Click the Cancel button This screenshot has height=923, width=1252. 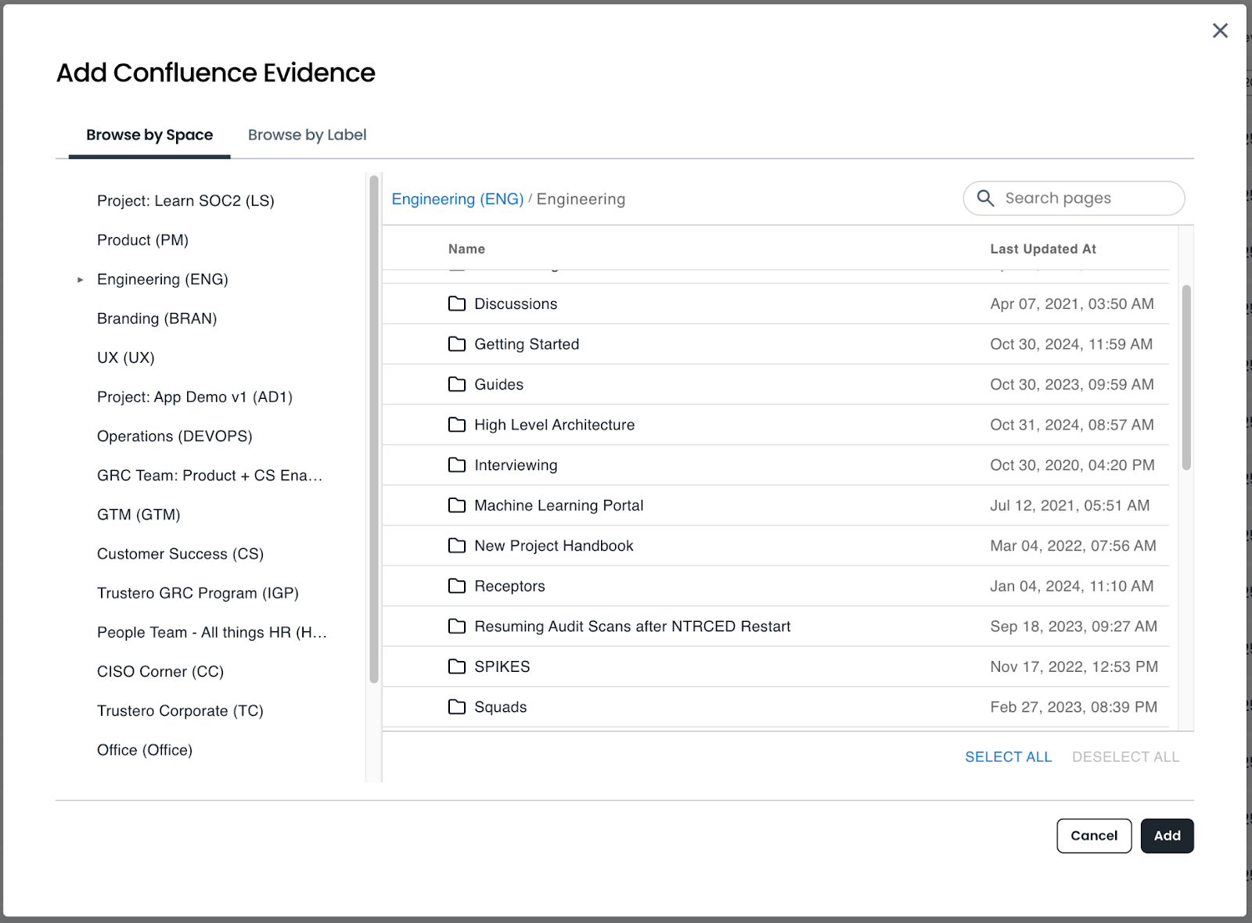pyautogui.click(x=1094, y=835)
